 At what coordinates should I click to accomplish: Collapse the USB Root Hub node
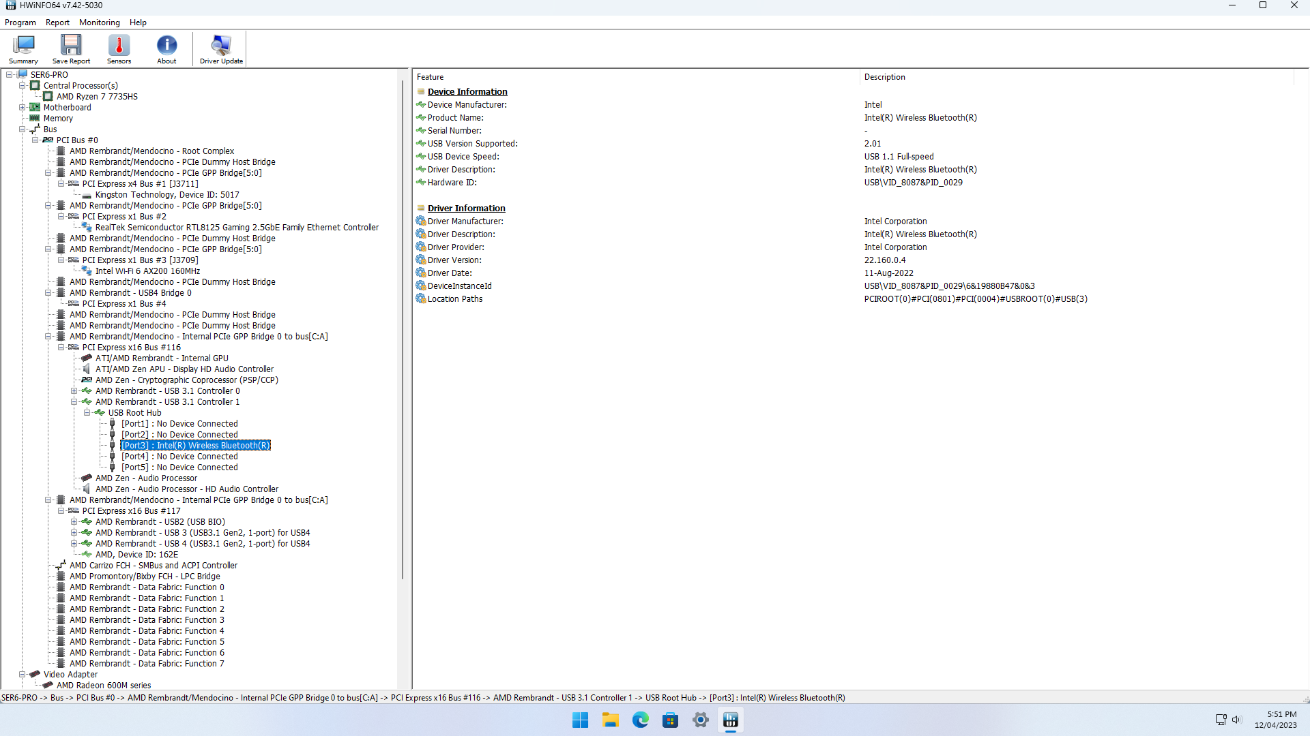87,412
